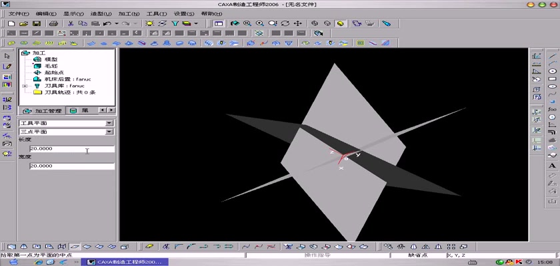
Task: Select the arc drawing tool
Action: (x=552, y=63)
